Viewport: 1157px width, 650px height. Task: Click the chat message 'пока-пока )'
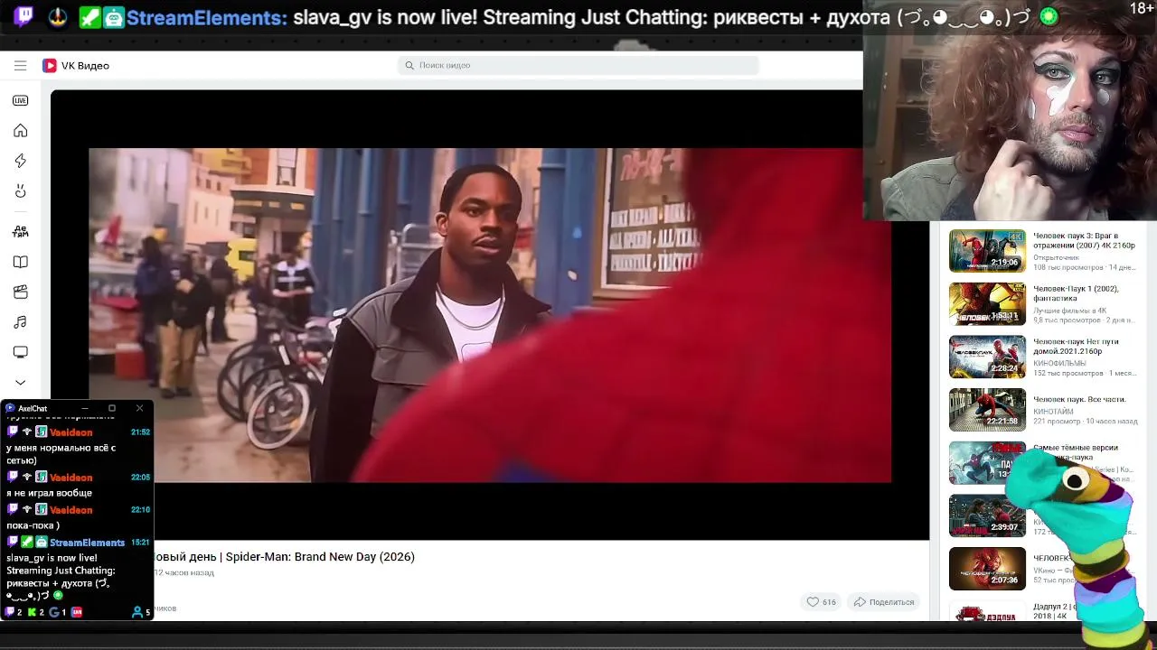pos(33,525)
